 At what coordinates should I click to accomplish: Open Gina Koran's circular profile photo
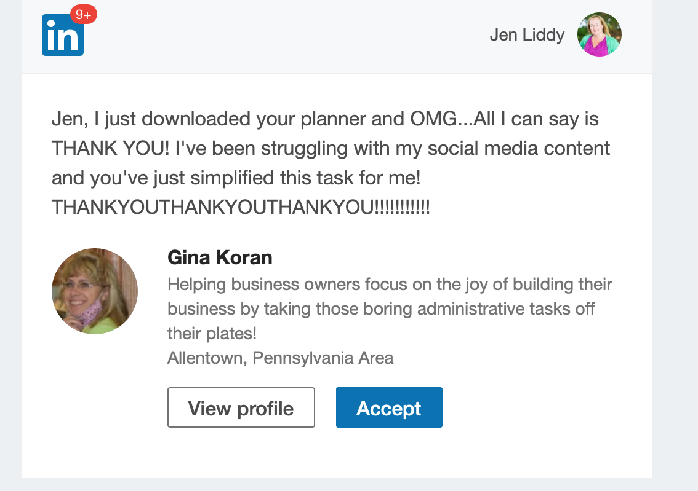coord(95,291)
